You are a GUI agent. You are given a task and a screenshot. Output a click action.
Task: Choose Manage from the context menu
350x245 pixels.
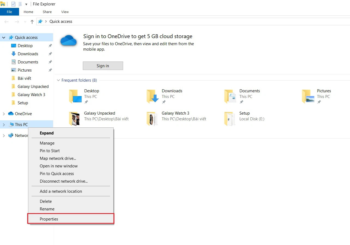tap(71, 143)
